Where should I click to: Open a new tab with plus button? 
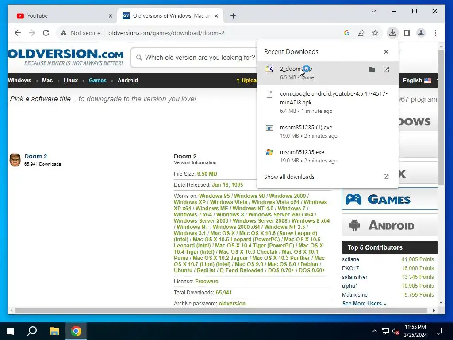pyautogui.click(x=233, y=16)
